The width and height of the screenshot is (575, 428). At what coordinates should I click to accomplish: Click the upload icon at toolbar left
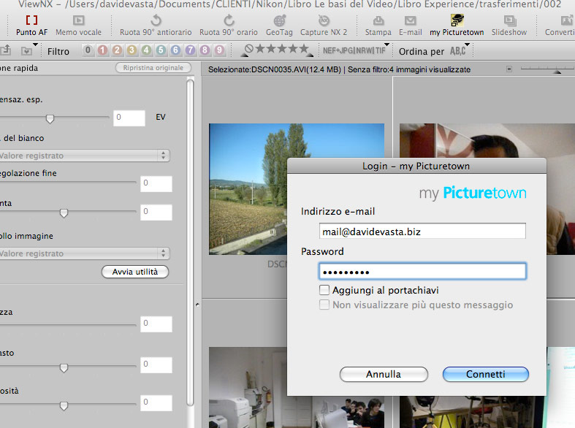(5, 50)
